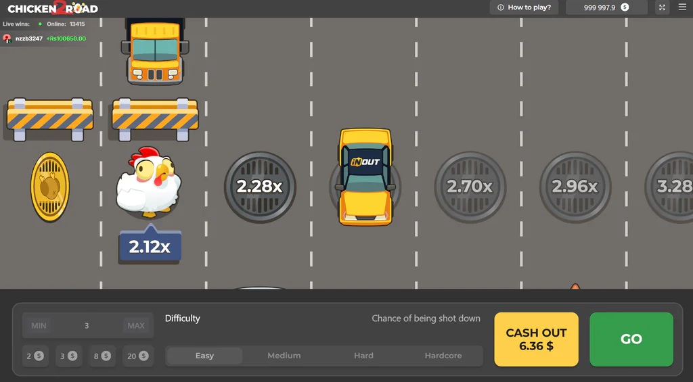693x382 pixels.
Task: Choose the 20 $ quick bet
Action: (x=138, y=356)
